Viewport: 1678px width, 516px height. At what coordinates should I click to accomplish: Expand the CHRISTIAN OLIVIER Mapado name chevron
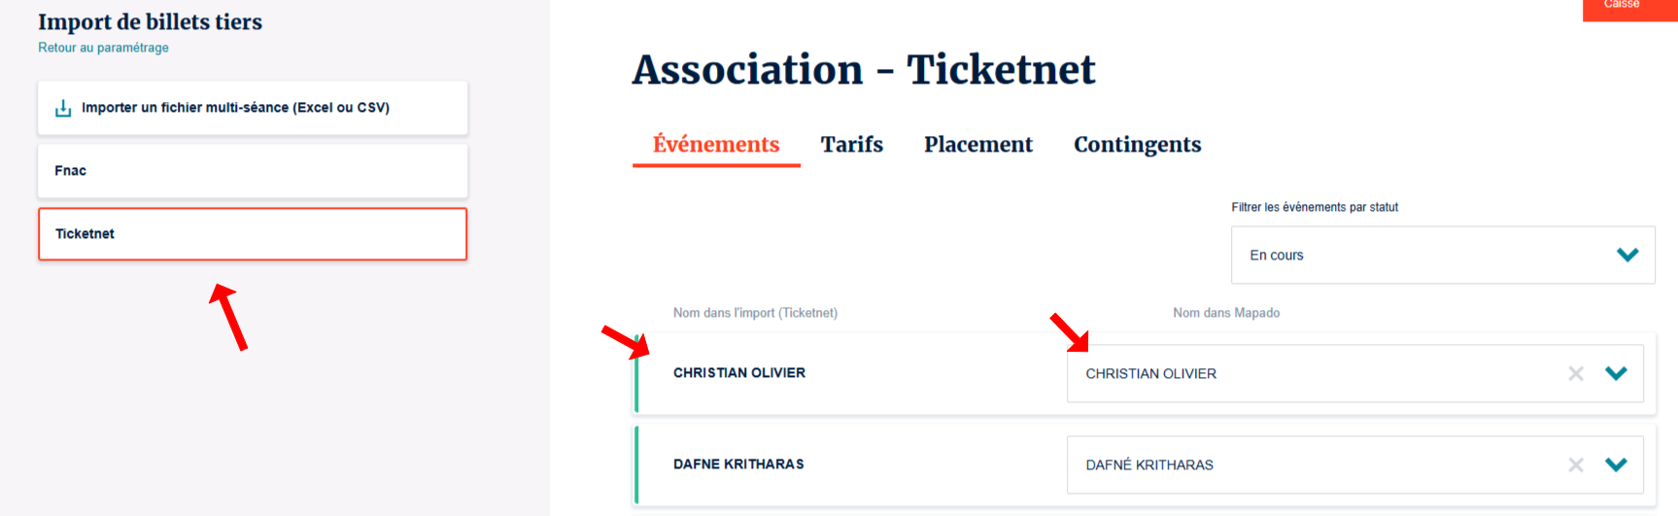(1616, 373)
